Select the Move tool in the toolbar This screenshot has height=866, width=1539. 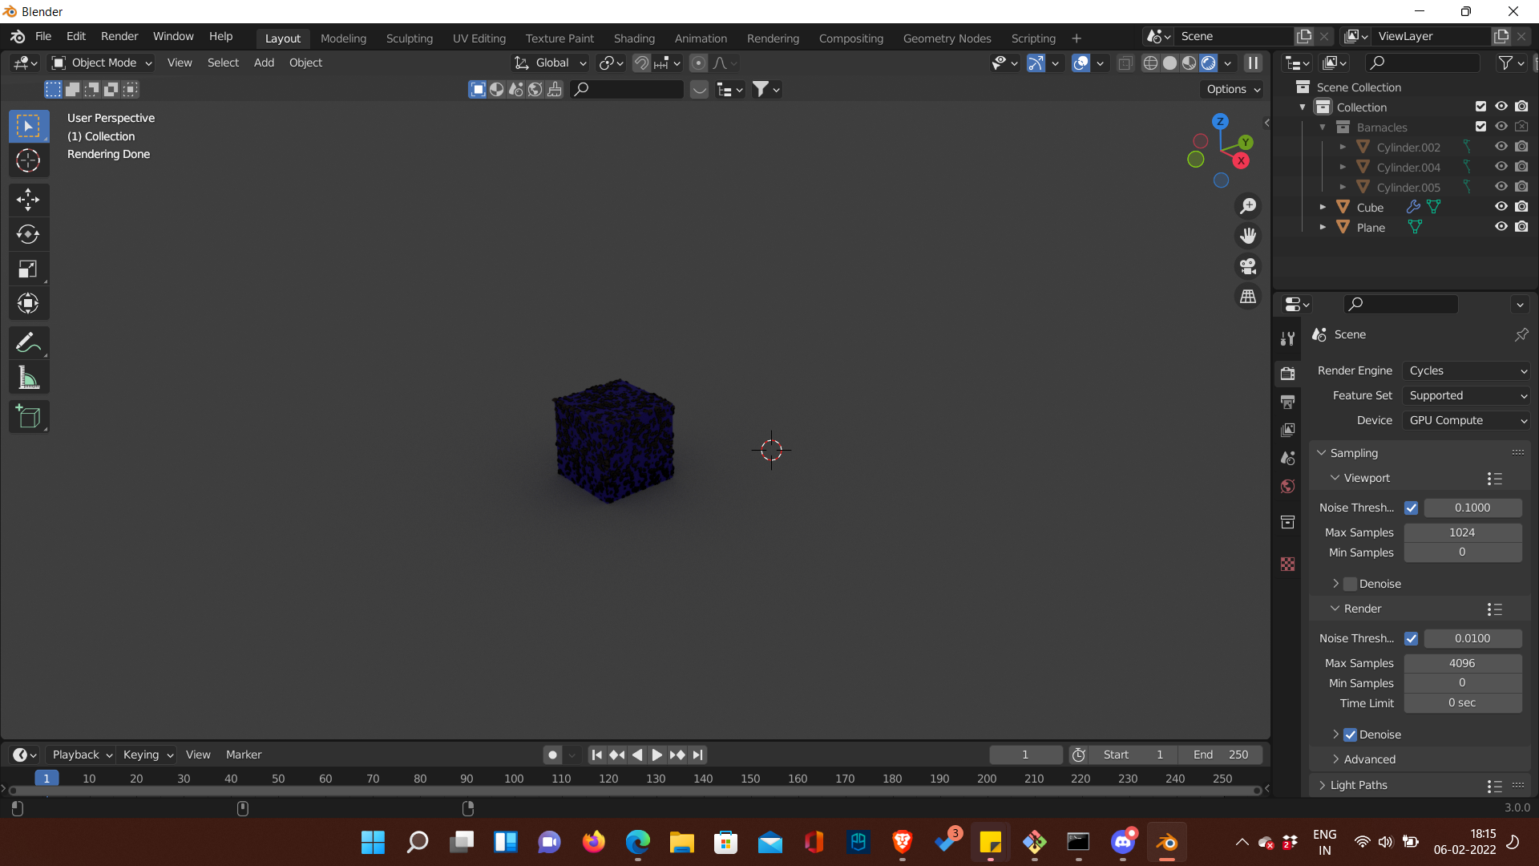[28, 200]
